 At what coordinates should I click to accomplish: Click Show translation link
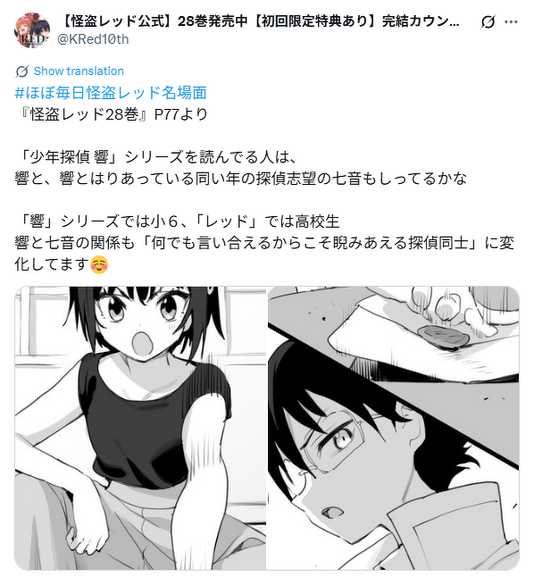(79, 71)
